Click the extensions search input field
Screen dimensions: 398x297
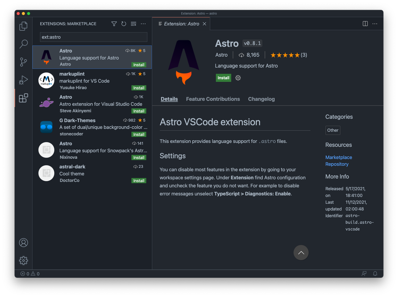coord(94,37)
